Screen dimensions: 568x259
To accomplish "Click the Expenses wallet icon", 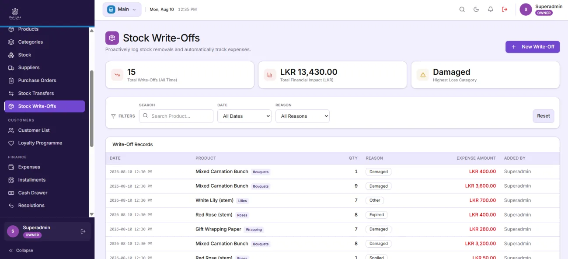I will click(11, 167).
